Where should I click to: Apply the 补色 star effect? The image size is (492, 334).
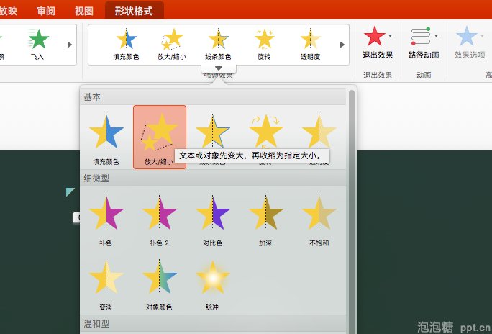106,218
